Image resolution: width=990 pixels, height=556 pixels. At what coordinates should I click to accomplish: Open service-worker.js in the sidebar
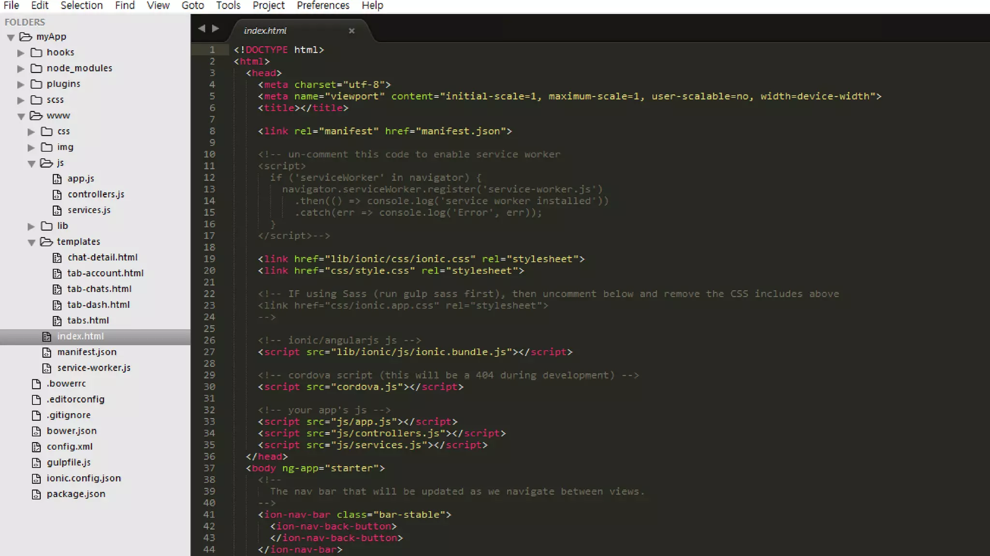[x=94, y=368]
